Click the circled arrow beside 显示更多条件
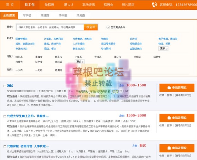The height and width of the screenshot is (160, 197). [108, 27]
